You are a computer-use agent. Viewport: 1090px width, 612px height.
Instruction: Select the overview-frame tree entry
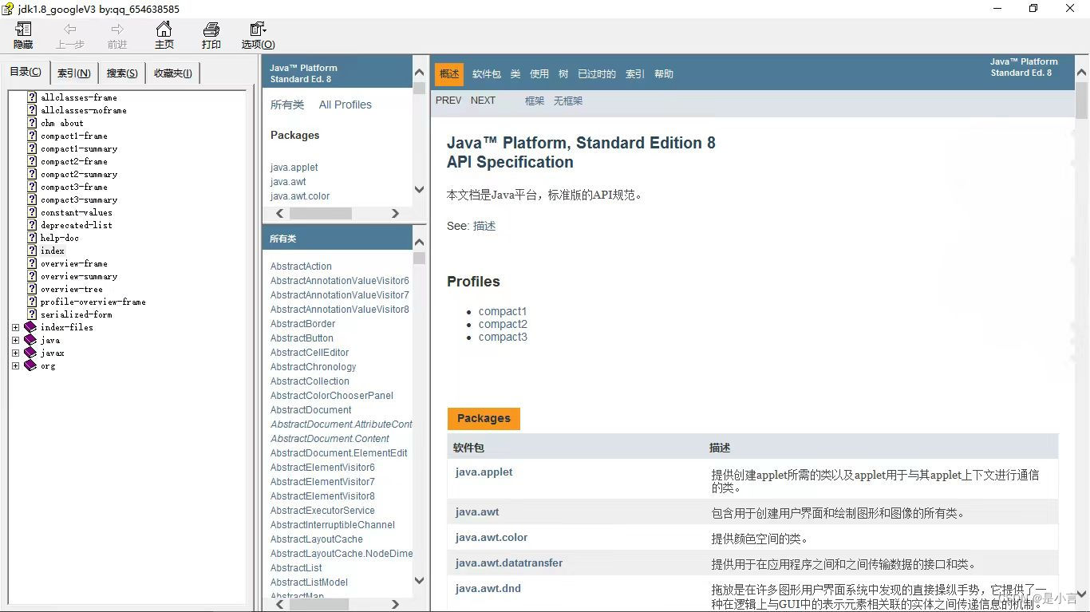pos(74,263)
